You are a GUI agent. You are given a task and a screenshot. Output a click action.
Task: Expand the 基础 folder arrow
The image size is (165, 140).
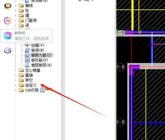[16, 75]
